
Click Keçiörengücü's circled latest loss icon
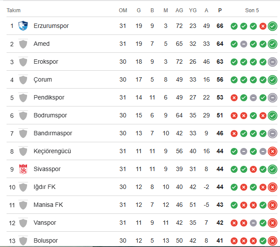(x=273, y=151)
